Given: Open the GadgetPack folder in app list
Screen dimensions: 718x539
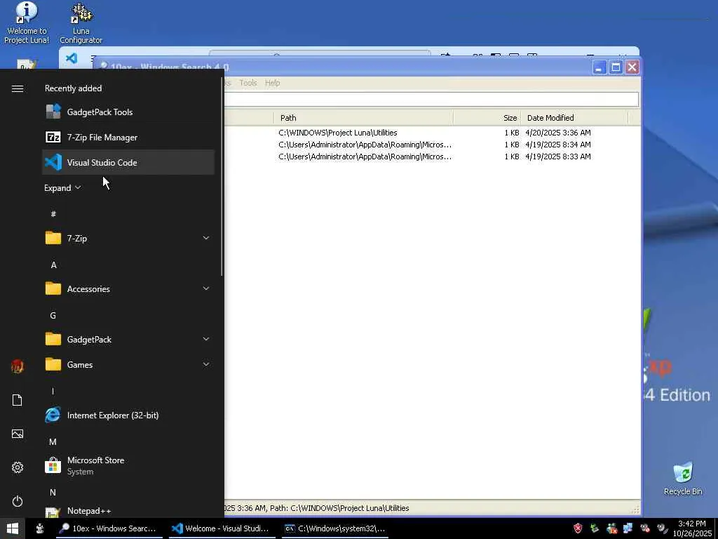Looking at the screenshot, I should (128, 339).
